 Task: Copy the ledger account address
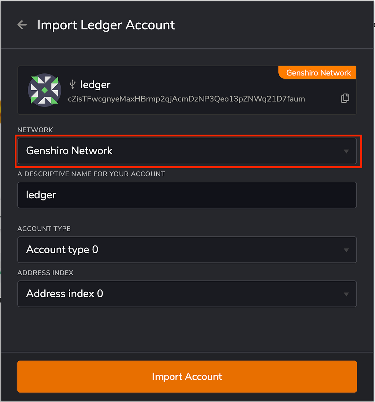(345, 98)
